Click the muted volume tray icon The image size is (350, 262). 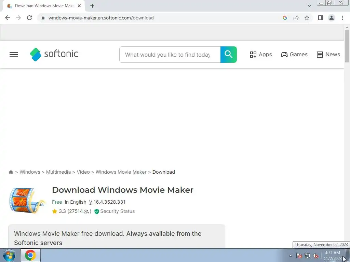click(x=315, y=256)
